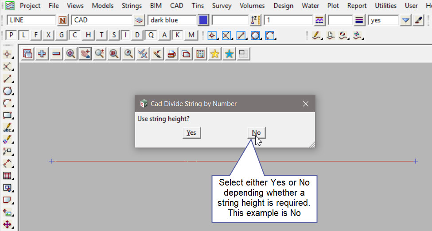Screen dimensions: 432x231
Task: Toggle the L snap button
Action: point(23,35)
